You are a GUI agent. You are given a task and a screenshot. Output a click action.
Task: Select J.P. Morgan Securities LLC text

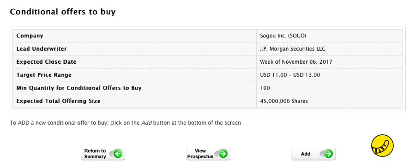(x=293, y=49)
